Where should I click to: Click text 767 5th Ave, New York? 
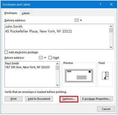[x=21, y=67]
